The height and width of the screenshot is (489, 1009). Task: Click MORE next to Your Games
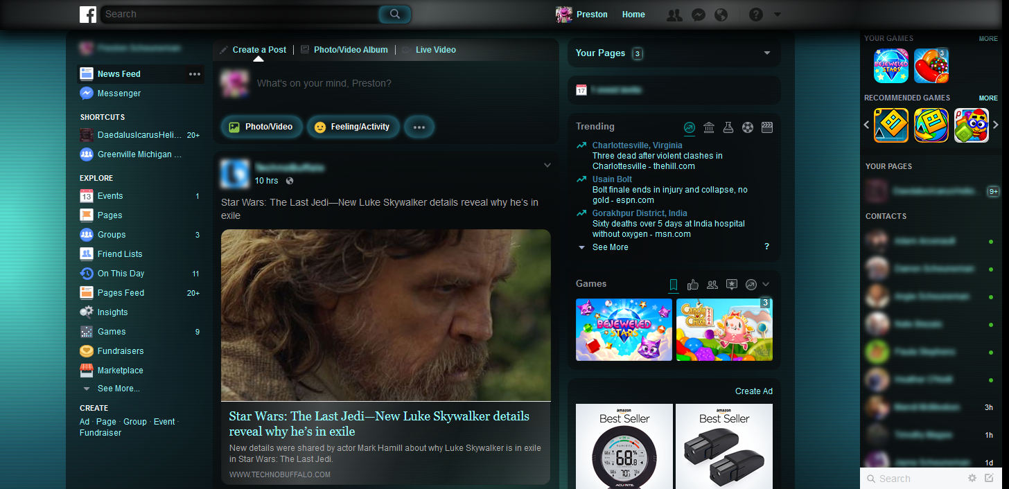988,39
